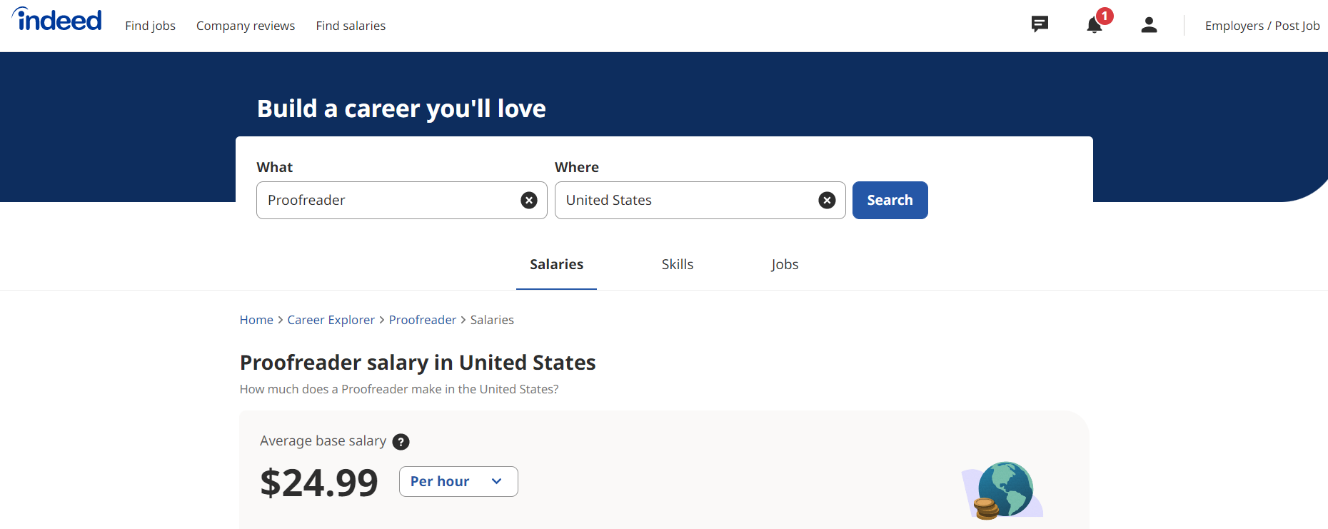Viewport: 1328px width, 529px height.
Task: Open Employers / Post Job link
Action: click(x=1262, y=26)
